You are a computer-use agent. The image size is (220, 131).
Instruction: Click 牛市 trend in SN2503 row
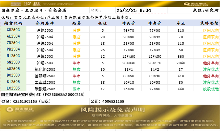pyautogui.click(x=77, y=63)
